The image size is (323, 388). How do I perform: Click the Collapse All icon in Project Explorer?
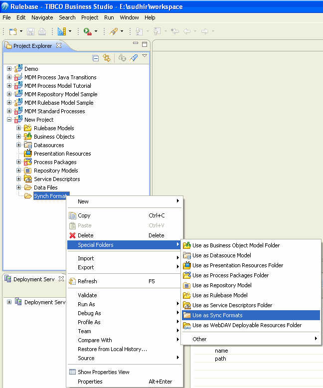click(x=96, y=58)
